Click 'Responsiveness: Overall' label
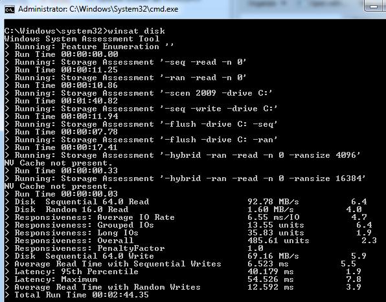This screenshot has width=386, height=302. point(74,241)
